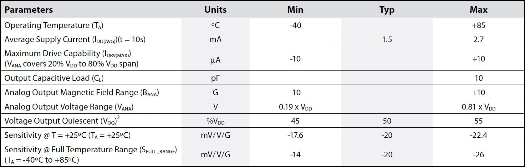The image size is (525, 167).
Task: Click the µA units cell
Action: pos(215,59)
